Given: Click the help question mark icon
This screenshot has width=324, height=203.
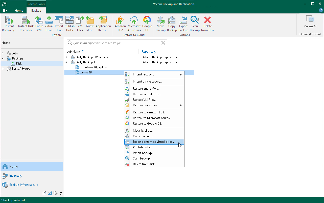Looking at the screenshot, I should coord(321,10).
